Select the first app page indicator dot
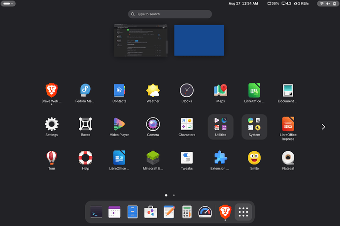This screenshot has width=340, height=226. [166, 195]
